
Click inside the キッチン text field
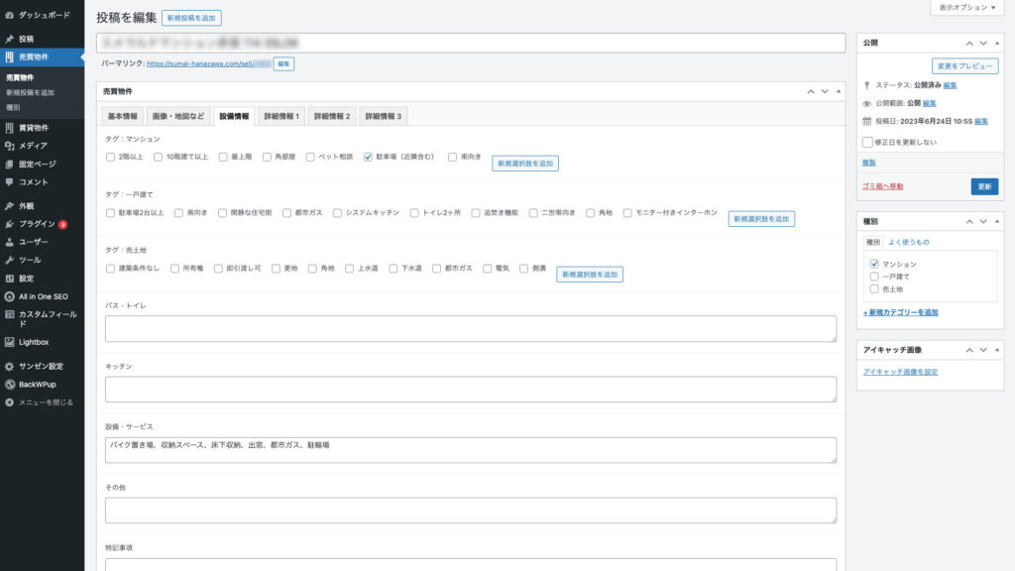471,389
